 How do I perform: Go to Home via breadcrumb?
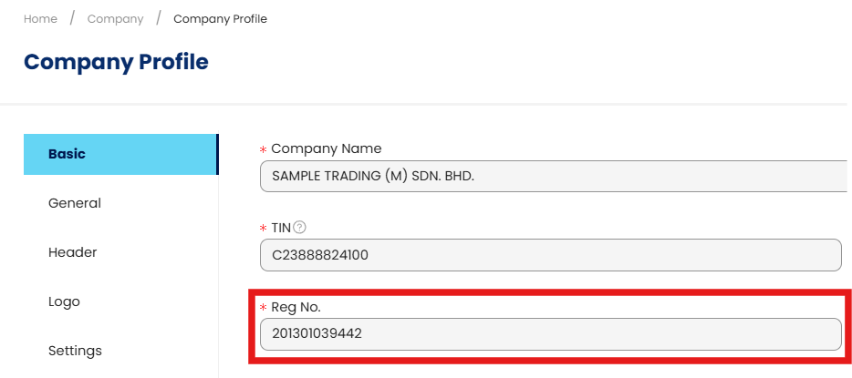tap(40, 19)
